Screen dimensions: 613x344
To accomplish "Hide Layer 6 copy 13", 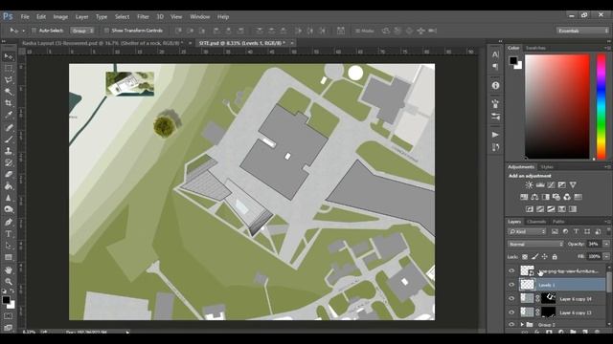I will tap(511, 312).
